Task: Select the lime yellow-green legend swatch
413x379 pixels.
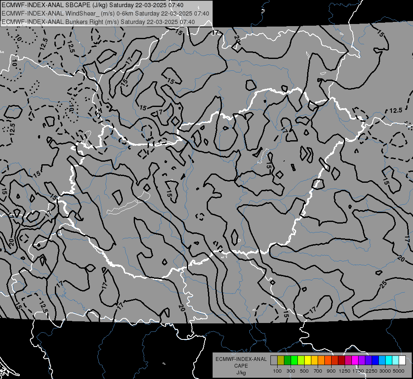Action: point(301,360)
